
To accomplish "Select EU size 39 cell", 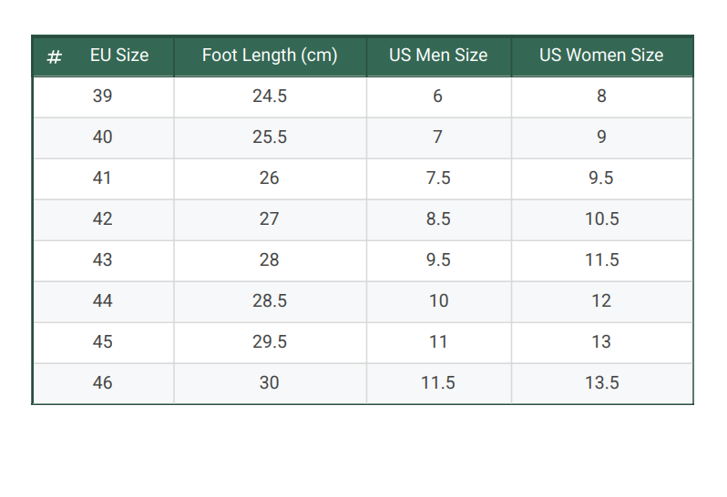I will coord(103,96).
